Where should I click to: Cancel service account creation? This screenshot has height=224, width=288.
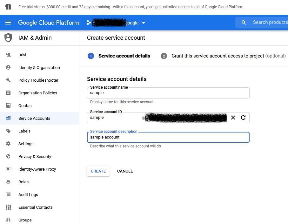point(125,171)
